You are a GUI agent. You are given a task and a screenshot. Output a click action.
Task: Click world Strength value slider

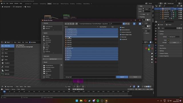174,43
